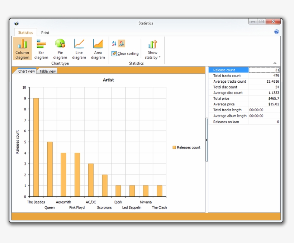
Task: Click the Releases count legend swatch
Action: (x=174, y=147)
